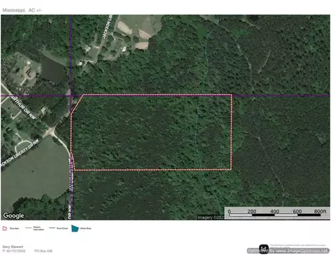This screenshot has width=331, height=255.
Task: Click the dashed Stream Intermittent legend symbol
Action: pyautogui.click(x=28, y=228)
